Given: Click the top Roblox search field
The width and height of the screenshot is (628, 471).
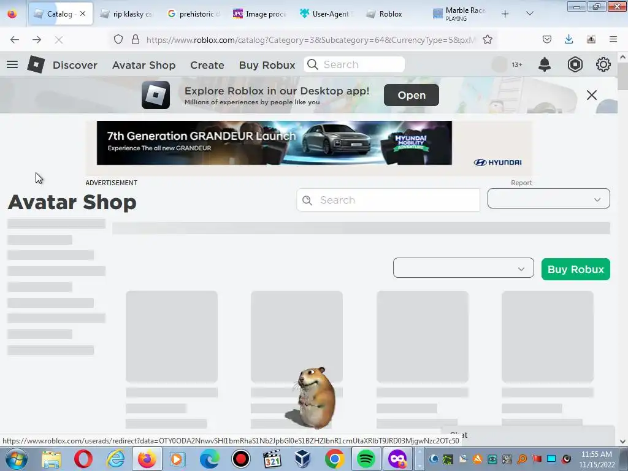Looking at the screenshot, I should tap(354, 64).
